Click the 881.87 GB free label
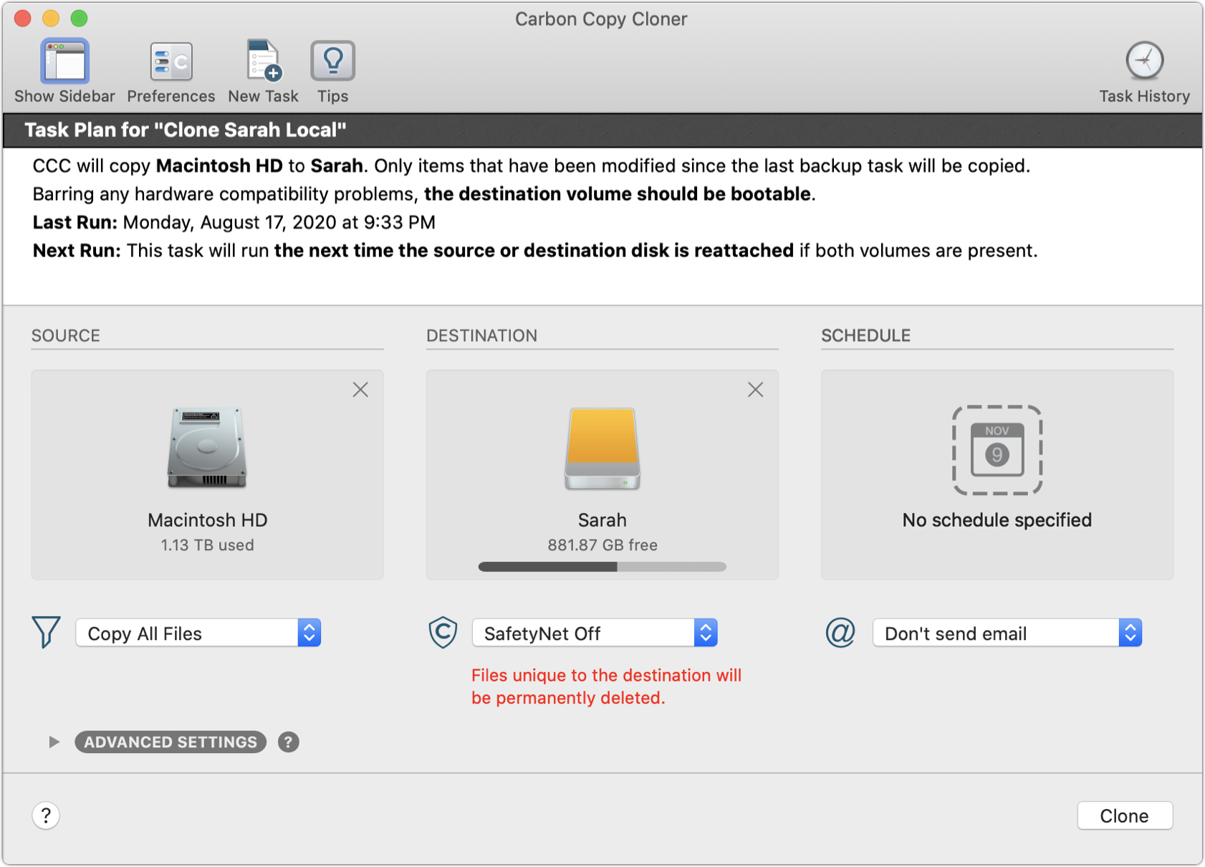 click(x=602, y=545)
